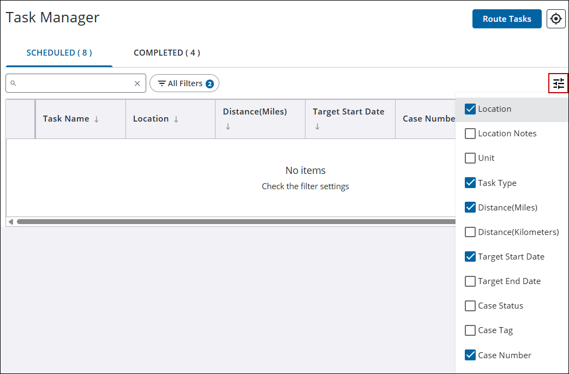Switch to the Completed tab

pyautogui.click(x=167, y=53)
